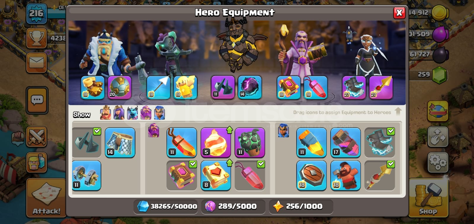This screenshot has height=224, width=474.
Task: Toggle Royal Champion filter in Show row
Action: (159, 113)
